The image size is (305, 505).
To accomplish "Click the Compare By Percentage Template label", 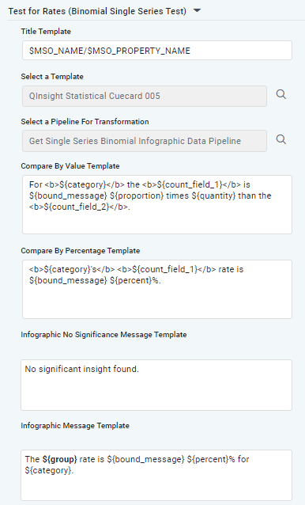I will pos(81,251).
